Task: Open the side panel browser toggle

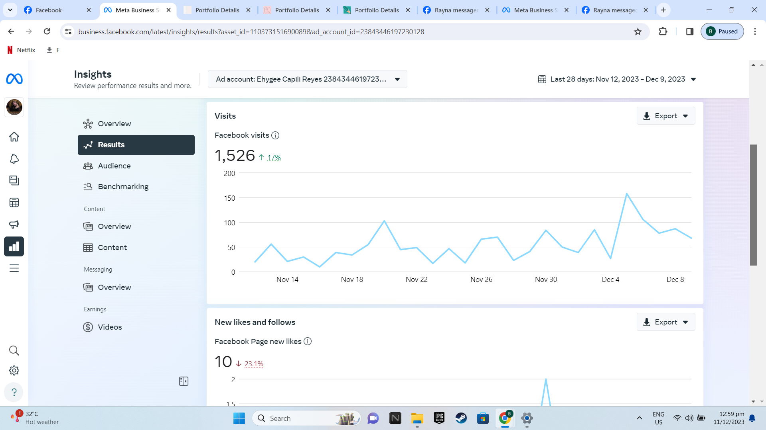Action: click(x=690, y=31)
